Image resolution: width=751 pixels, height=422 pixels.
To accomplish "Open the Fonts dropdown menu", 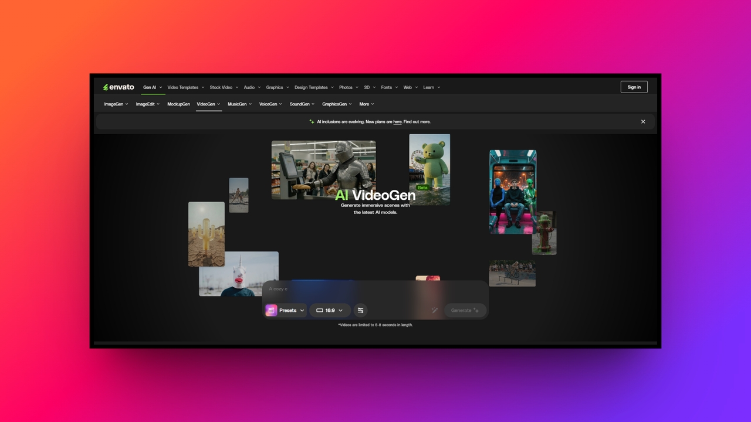I will [389, 87].
